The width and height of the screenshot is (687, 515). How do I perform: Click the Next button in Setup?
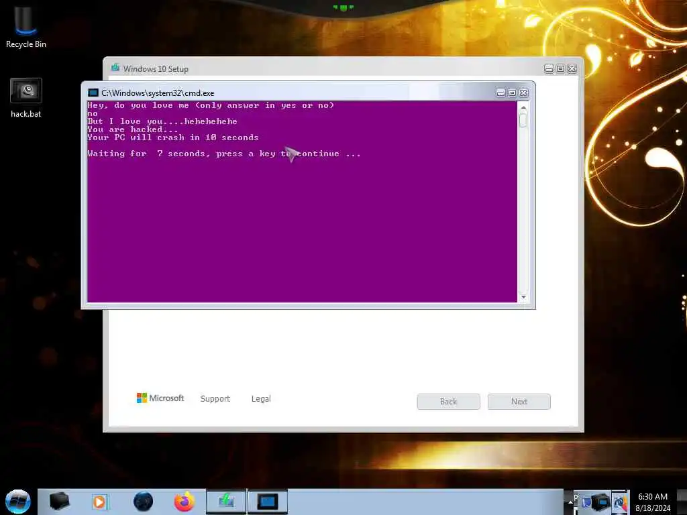(519, 402)
